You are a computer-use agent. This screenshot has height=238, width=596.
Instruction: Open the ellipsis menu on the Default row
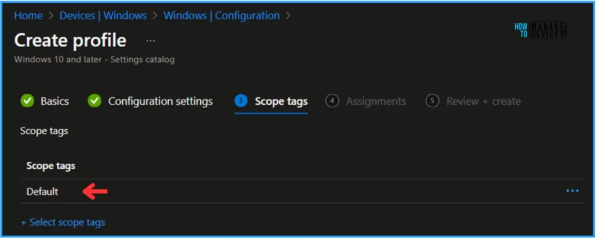pos(572,191)
